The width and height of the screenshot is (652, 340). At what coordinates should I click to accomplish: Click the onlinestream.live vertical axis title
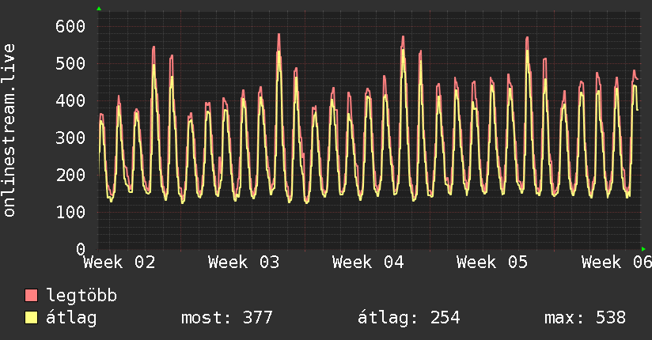[9, 130]
